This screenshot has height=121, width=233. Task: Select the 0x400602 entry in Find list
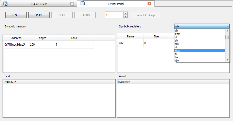point(59,82)
